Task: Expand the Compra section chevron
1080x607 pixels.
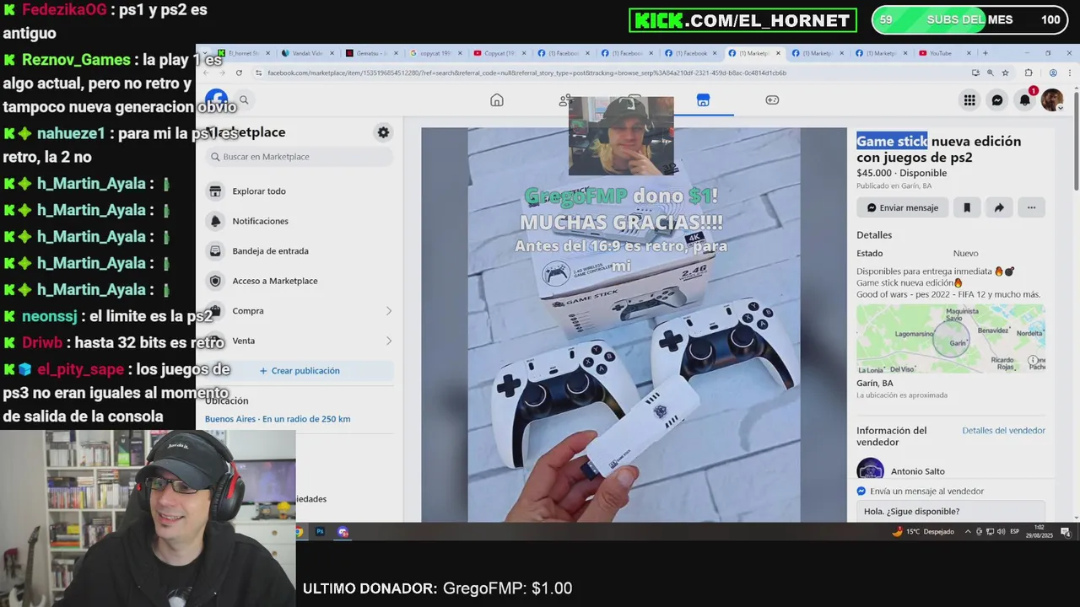Action: pyautogui.click(x=388, y=311)
